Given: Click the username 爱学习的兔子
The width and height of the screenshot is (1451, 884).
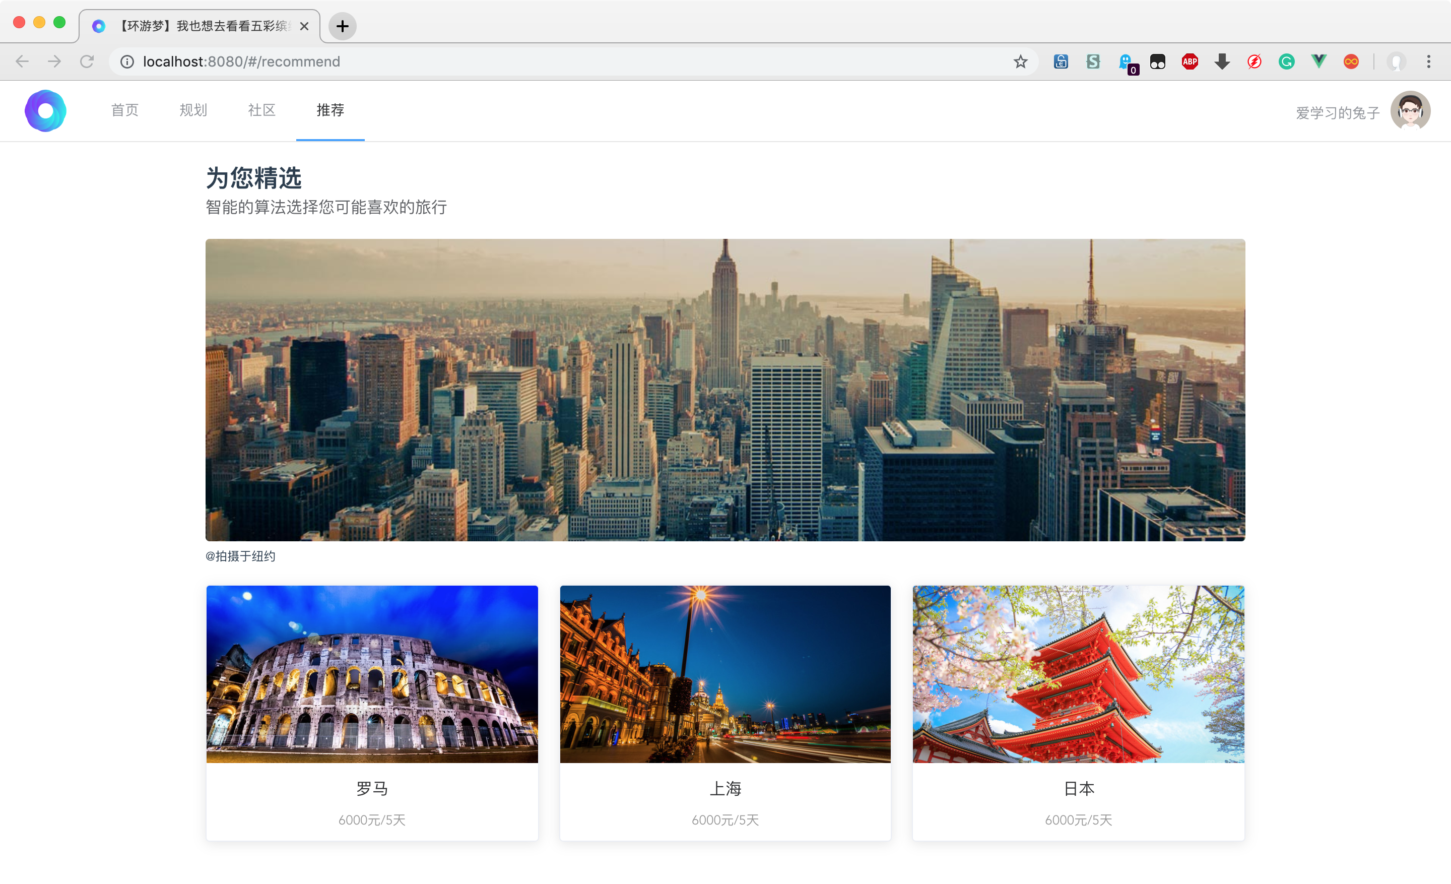Looking at the screenshot, I should [1337, 112].
